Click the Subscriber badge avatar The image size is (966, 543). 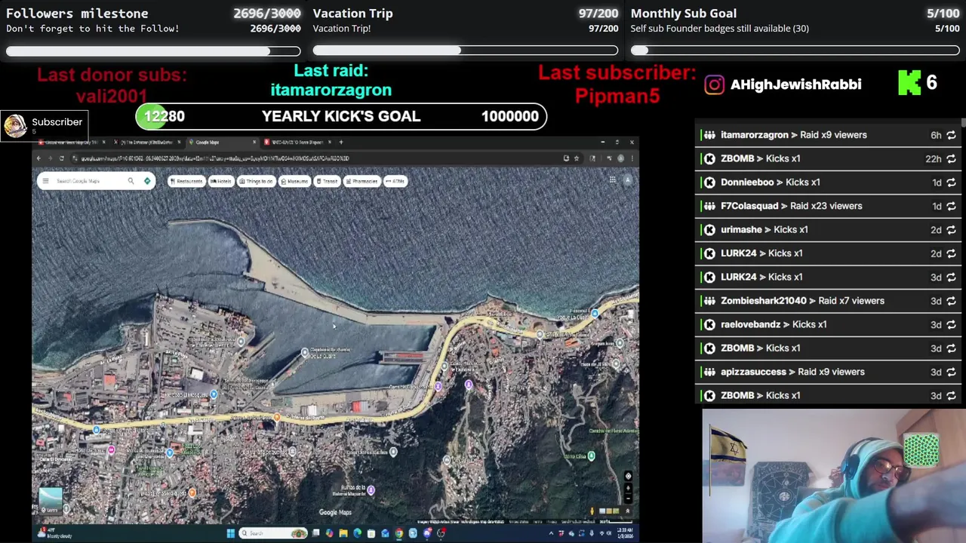pos(15,126)
